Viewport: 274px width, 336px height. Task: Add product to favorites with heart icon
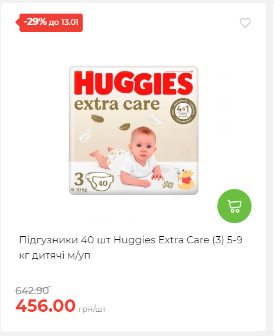(245, 22)
